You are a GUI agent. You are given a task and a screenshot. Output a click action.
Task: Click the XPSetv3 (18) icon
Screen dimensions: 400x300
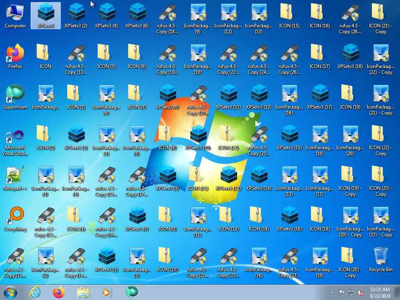pyautogui.click(x=350, y=56)
